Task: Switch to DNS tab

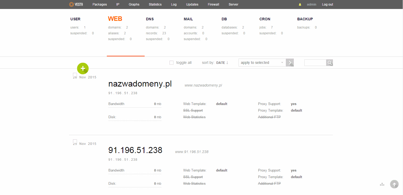Action: tap(150, 19)
